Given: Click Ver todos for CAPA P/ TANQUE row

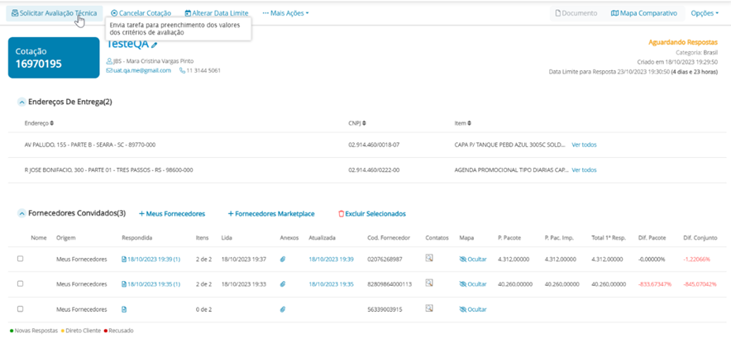Looking at the screenshot, I should (x=584, y=145).
